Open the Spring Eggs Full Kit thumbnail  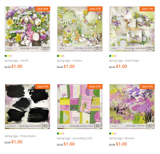(x=27, y=29)
